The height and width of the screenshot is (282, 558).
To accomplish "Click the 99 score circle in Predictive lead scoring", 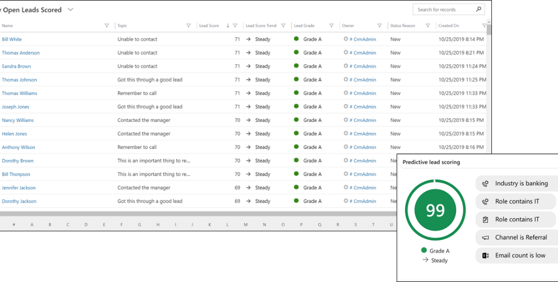I will coord(435,211).
